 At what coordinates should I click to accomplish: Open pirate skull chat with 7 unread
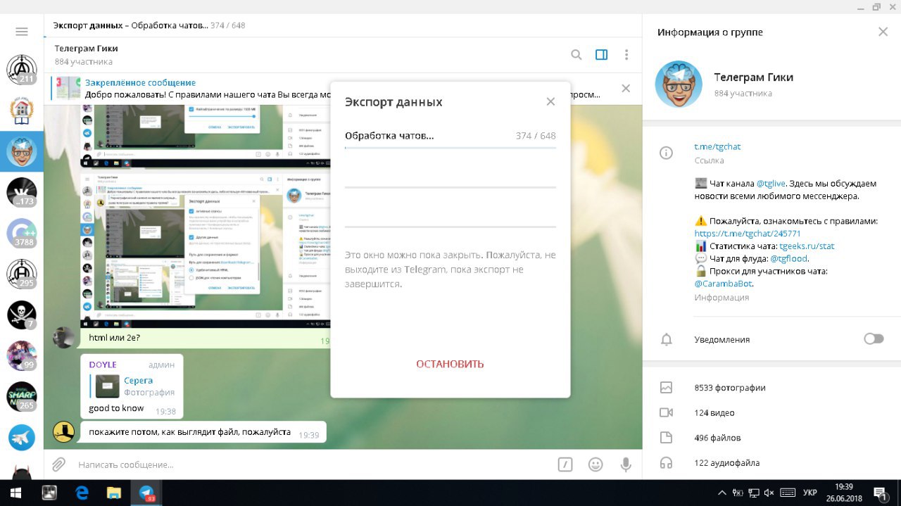(x=22, y=315)
